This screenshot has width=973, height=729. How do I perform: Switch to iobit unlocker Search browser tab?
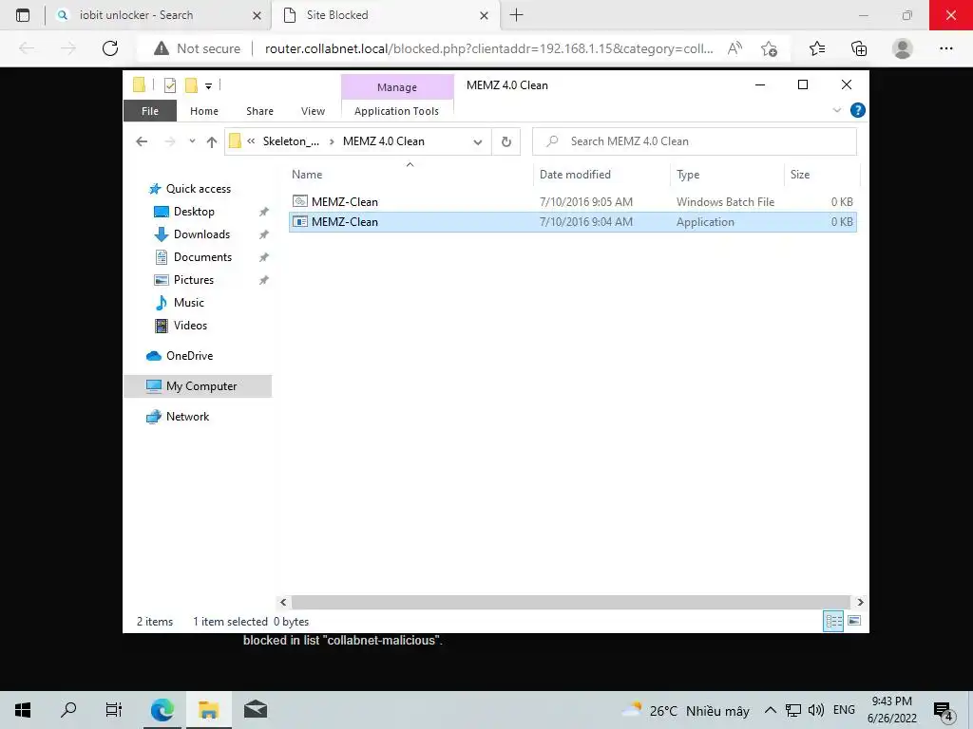point(157,15)
